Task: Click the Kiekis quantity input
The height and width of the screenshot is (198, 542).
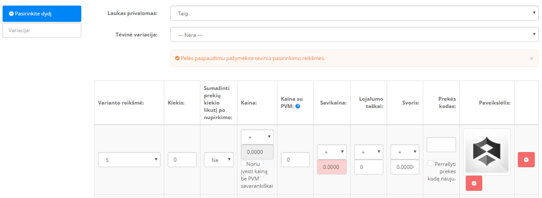Action: point(182,159)
